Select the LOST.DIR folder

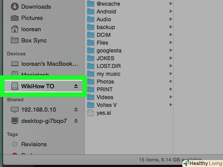click(104, 66)
